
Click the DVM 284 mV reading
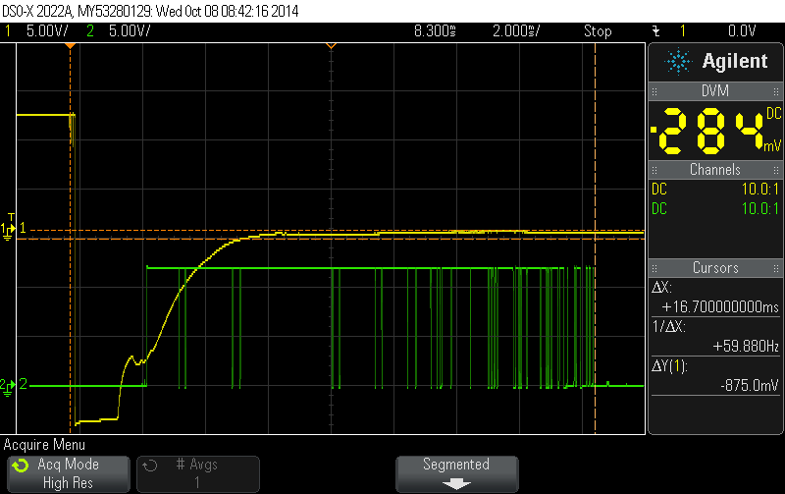point(715,130)
